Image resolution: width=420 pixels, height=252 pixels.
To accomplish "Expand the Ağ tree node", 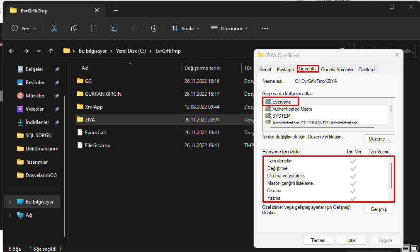I will click(10, 215).
